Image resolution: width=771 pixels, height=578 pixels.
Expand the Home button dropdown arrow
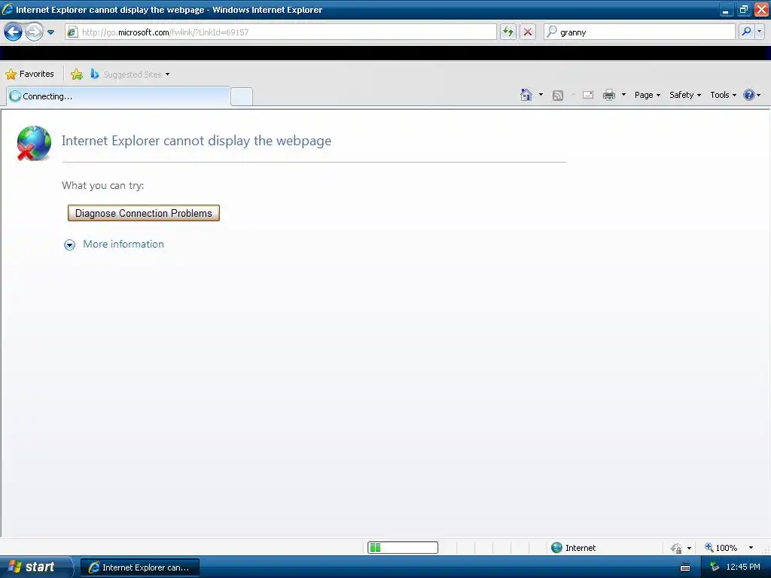click(541, 95)
